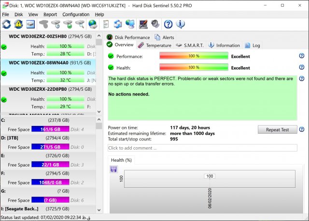Click help icon next to Performance bar

(x=301, y=56)
